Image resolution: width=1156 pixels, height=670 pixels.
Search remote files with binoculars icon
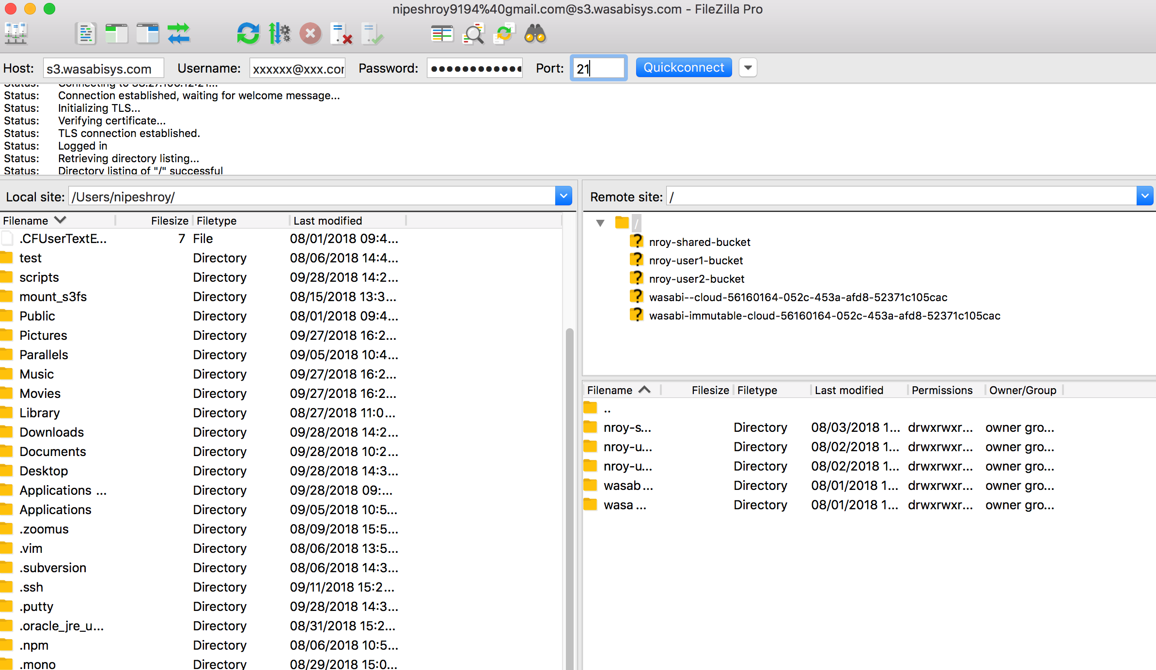(535, 34)
